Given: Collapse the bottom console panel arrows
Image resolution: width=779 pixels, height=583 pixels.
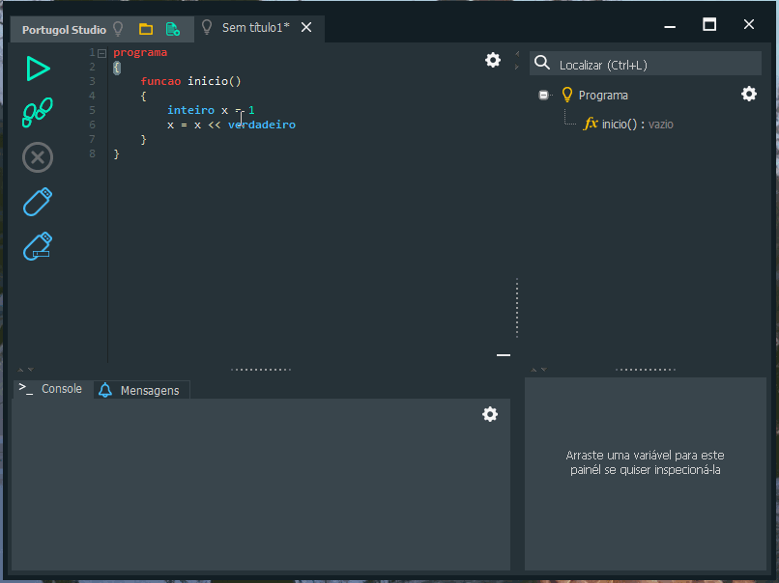Looking at the screenshot, I should pos(25,369).
